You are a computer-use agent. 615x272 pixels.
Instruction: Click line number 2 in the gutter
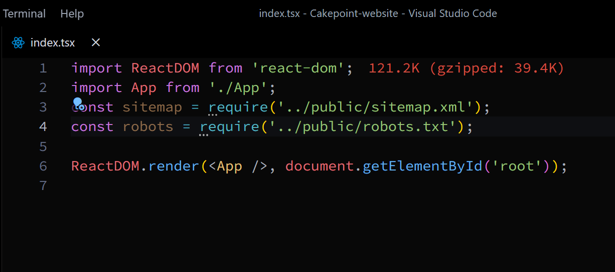click(x=43, y=87)
